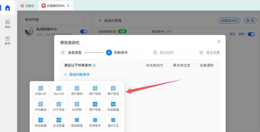
Task: Click the 创建自动化 button
Action: 229,20
